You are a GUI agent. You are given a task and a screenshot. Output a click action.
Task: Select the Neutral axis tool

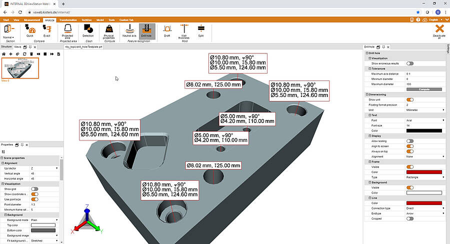point(129,30)
